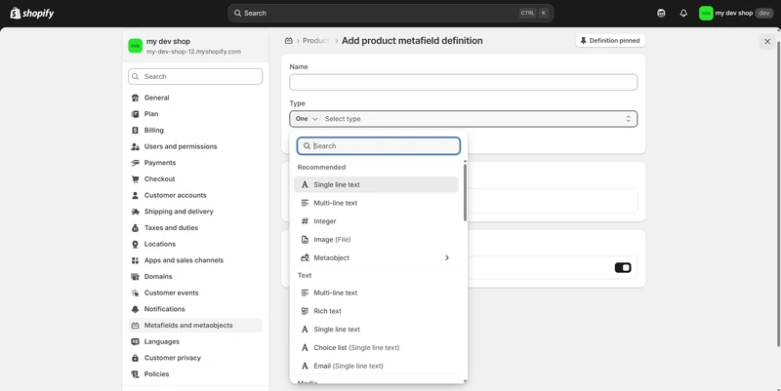Screen dimensions: 781x391
Task: Click the Shipping and delivery truck icon
Action: [x=135, y=212]
